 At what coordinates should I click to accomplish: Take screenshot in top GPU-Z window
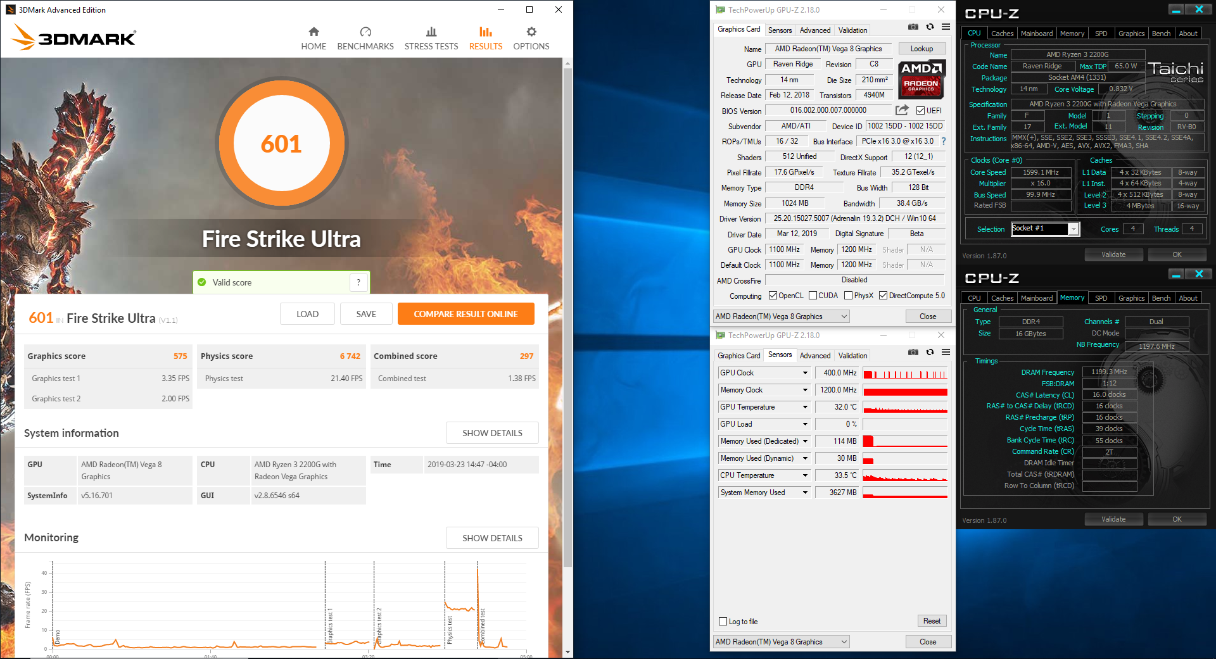913,27
